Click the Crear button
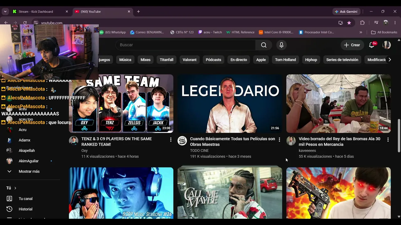This screenshot has height=225, width=401. pyautogui.click(x=352, y=45)
